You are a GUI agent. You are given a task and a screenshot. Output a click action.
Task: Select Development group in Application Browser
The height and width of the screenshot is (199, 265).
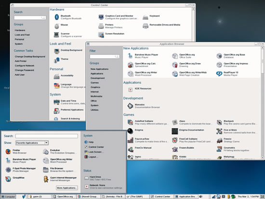click(97, 78)
